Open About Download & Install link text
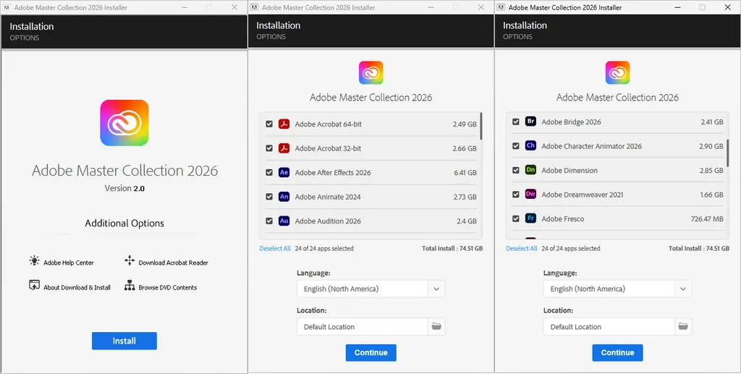The height and width of the screenshot is (374, 741). pyautogui.click(x=77, y=287)
